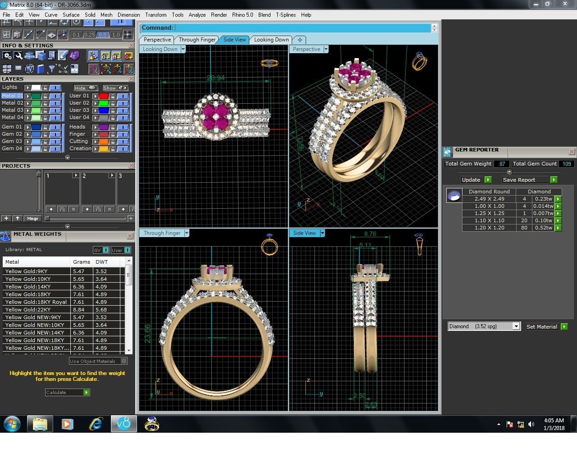Toggle lock on Metal 01 layer
This screenshot has height=476, width=577.
tap(45, 96)
